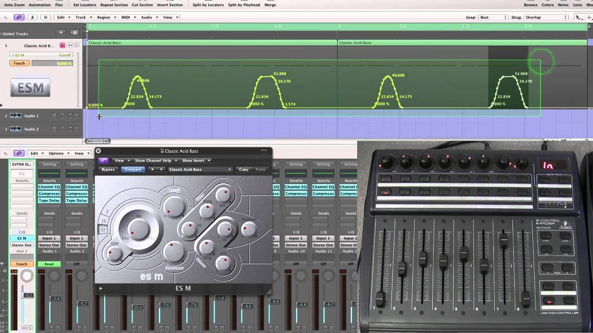Click Compare in the ES M window
Screen dimensions: 593x333
[132, 169]
